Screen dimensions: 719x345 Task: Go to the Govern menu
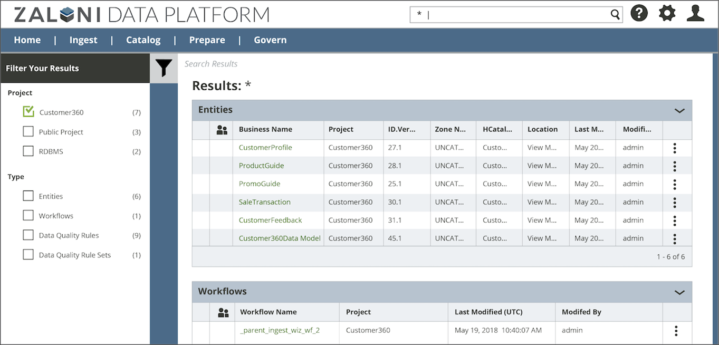click(x=270, y=40)
